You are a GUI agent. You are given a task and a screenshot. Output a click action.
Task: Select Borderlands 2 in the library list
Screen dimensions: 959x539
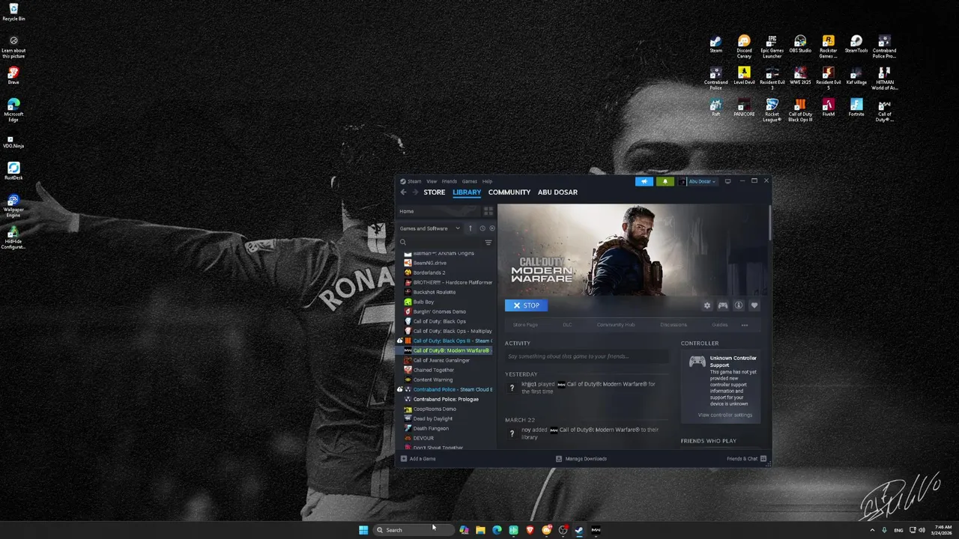click(x=429, y=272)
